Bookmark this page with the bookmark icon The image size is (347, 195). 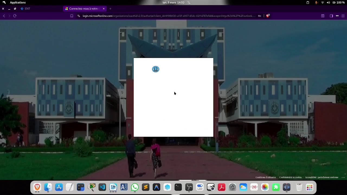pyautogui.click(x=72, y=16)
